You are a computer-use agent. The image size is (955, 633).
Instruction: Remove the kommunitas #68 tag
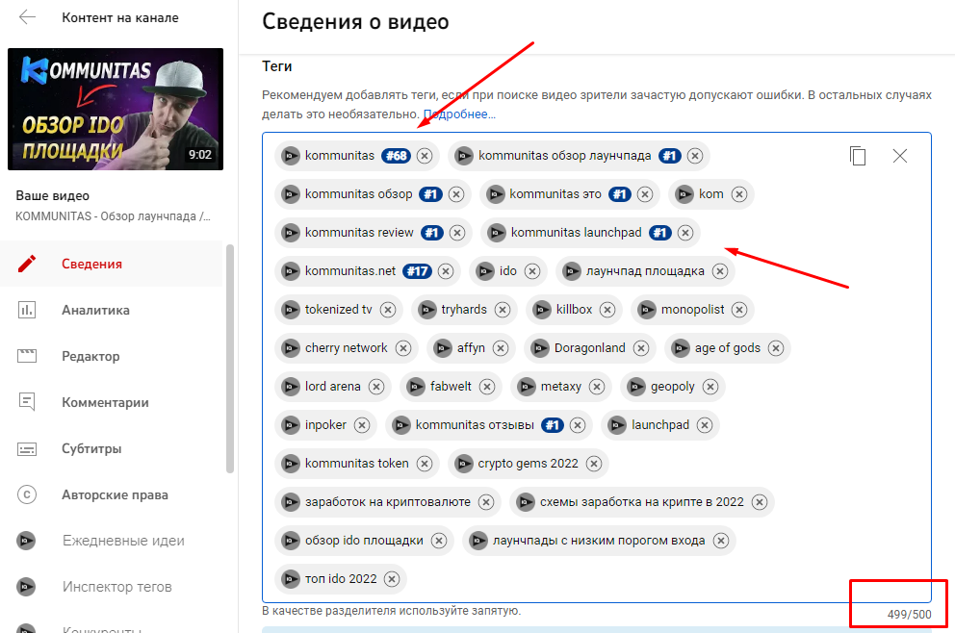(425, 156)
